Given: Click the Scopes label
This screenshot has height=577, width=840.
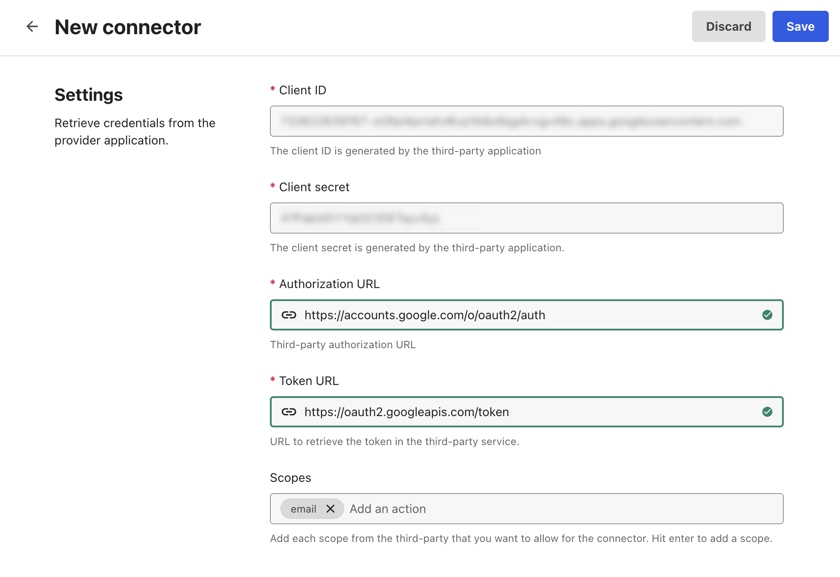Looking at the screenshot, I should 291,478.
